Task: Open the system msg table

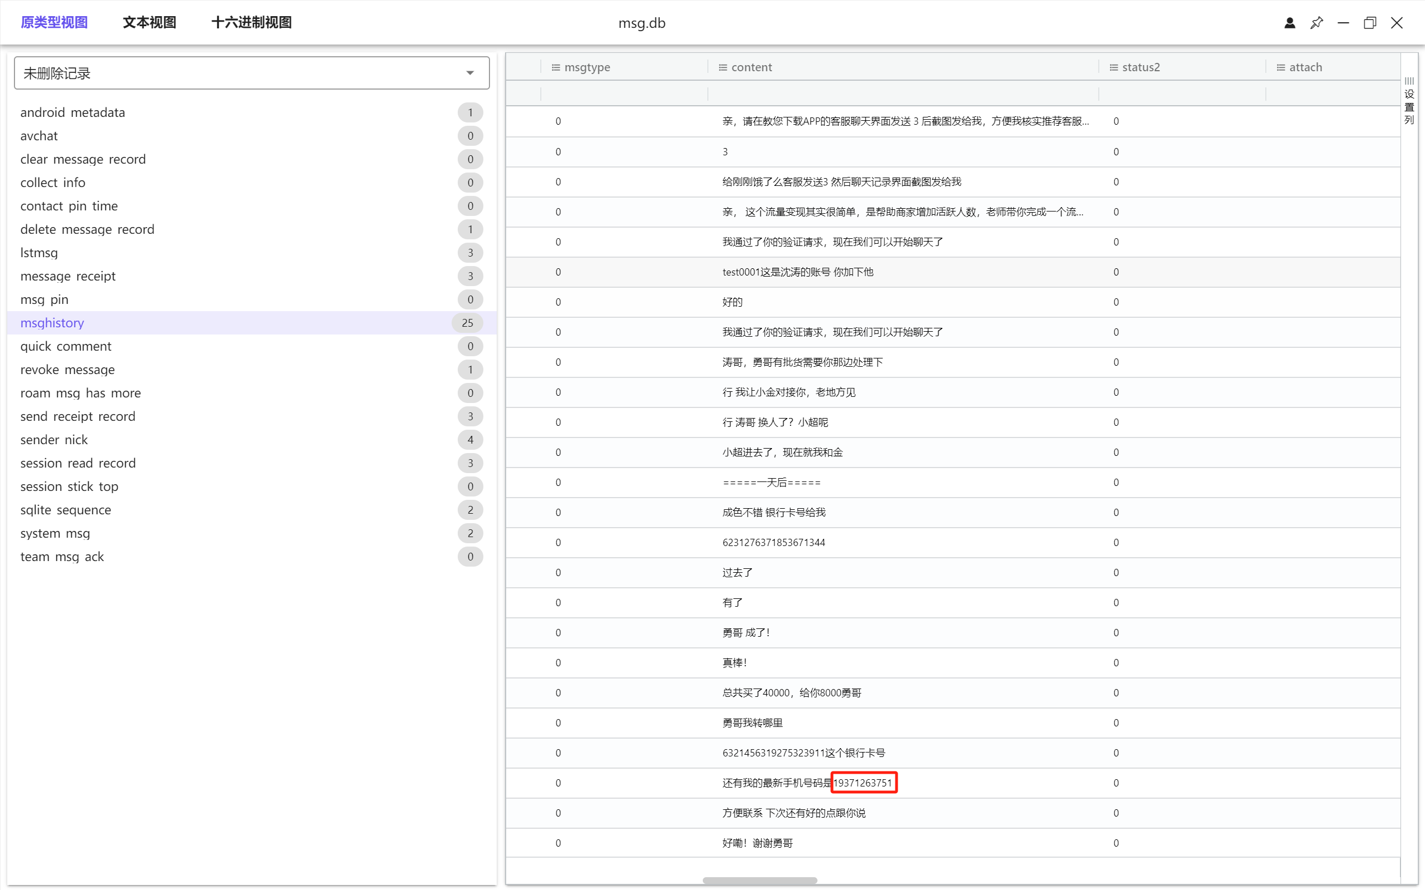Action: 55,533
